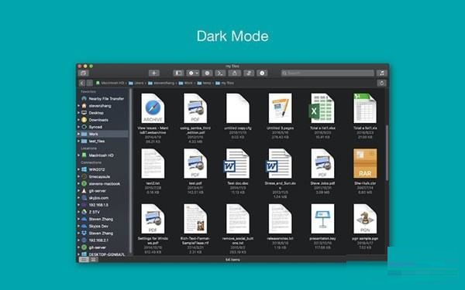Toggle the sidebar panel toolbar icon
Viewport: 465px width, 290px height.
click(178, 73)
